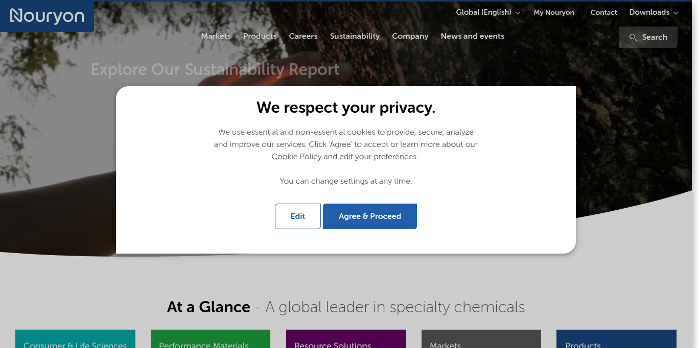
Task: Open the Company menu
Action: tap(410, 36)
